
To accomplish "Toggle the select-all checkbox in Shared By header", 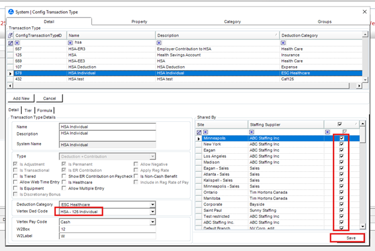I will 340,124.
